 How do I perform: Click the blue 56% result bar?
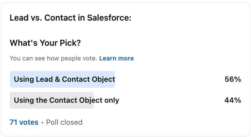(x=62, y=79)
